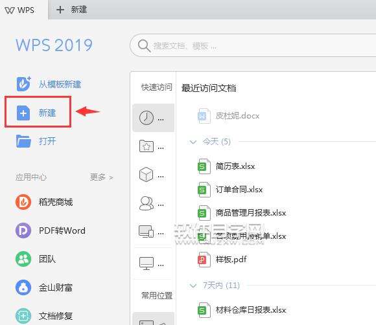Collapse the 今天 (5) group chevron
The width and height of the screenshot is (376, 325).
tap(193, 142)
